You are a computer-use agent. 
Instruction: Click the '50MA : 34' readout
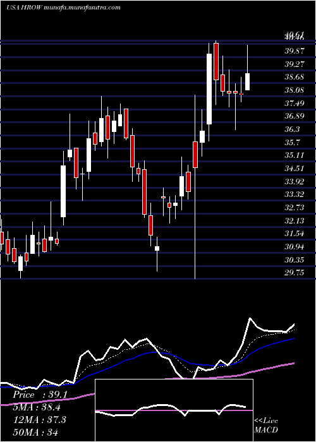pyautogui.click(x=36, y=432)
